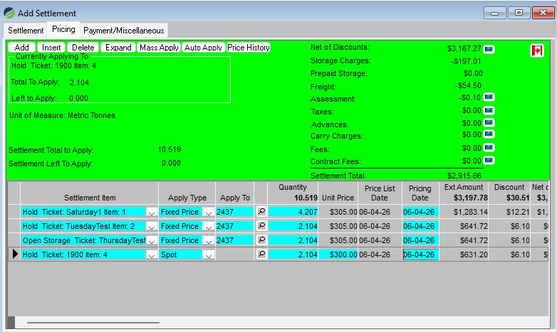The width and height of the screenshot is (557, 332).
Task: Click the Add button
Action: click(x=21, y=47)
